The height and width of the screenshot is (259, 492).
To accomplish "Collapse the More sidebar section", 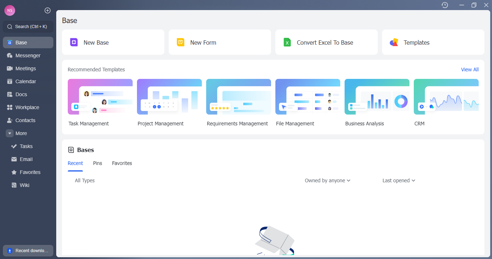I will click(x=10, y=133).
